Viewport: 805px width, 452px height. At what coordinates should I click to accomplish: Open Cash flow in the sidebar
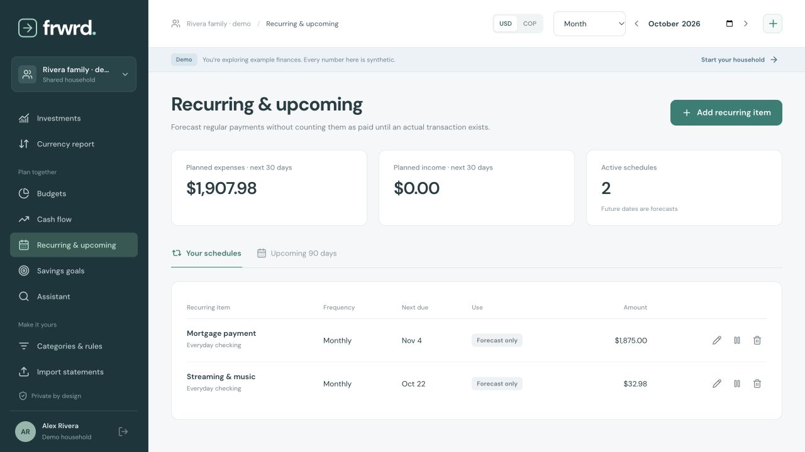[74, 219]
